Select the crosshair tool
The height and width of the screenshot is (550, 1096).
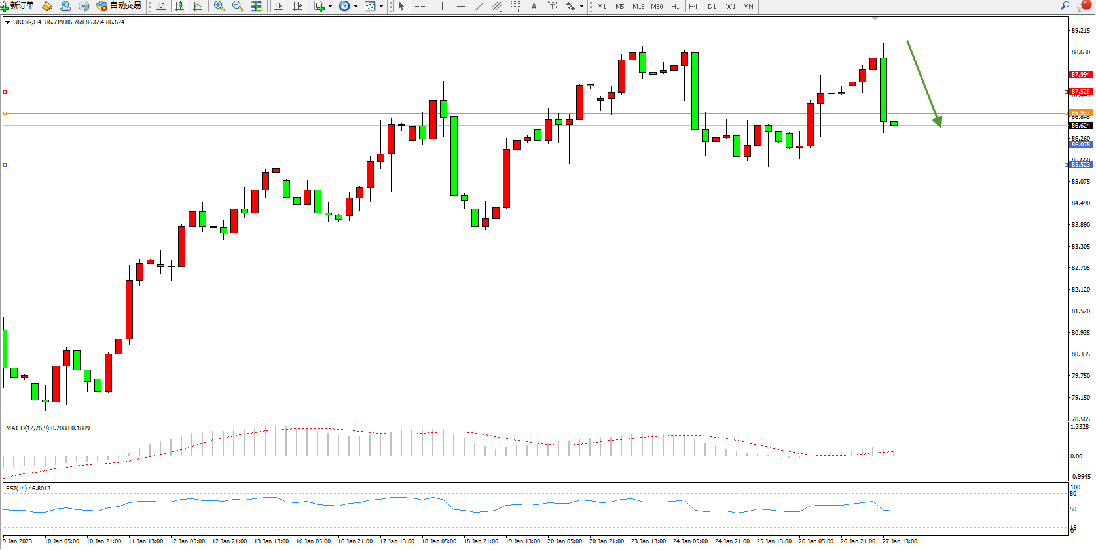click(x=420, y=6)
